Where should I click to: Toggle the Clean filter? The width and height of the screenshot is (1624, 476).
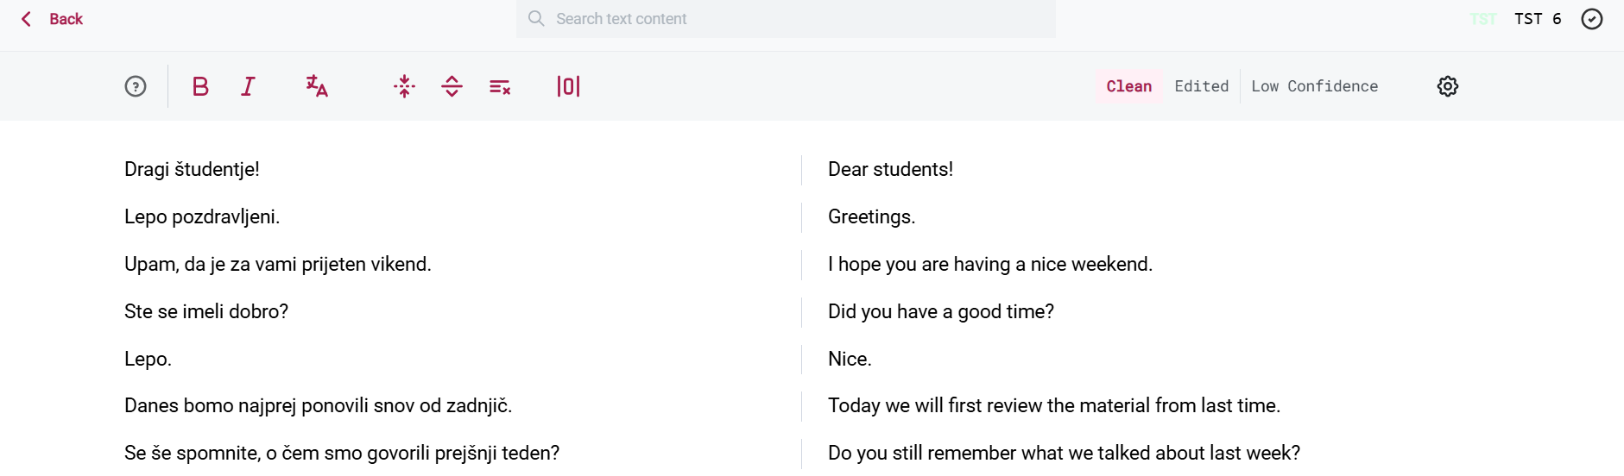tap(1129, 86)
